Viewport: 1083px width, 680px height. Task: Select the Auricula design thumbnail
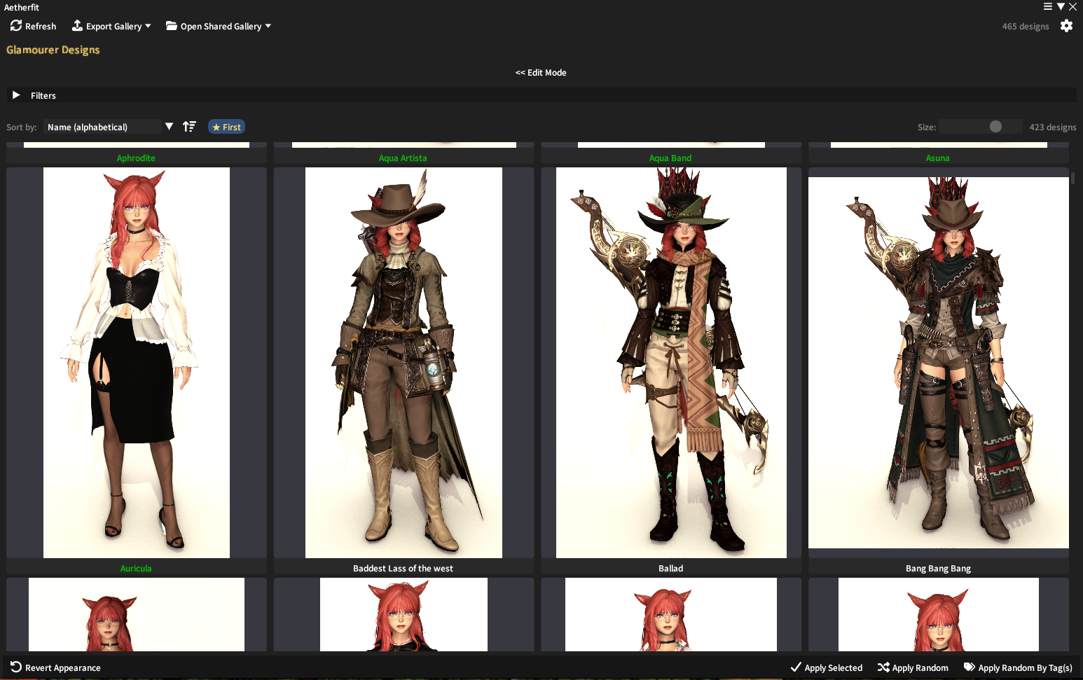click(x=137, y=363)
